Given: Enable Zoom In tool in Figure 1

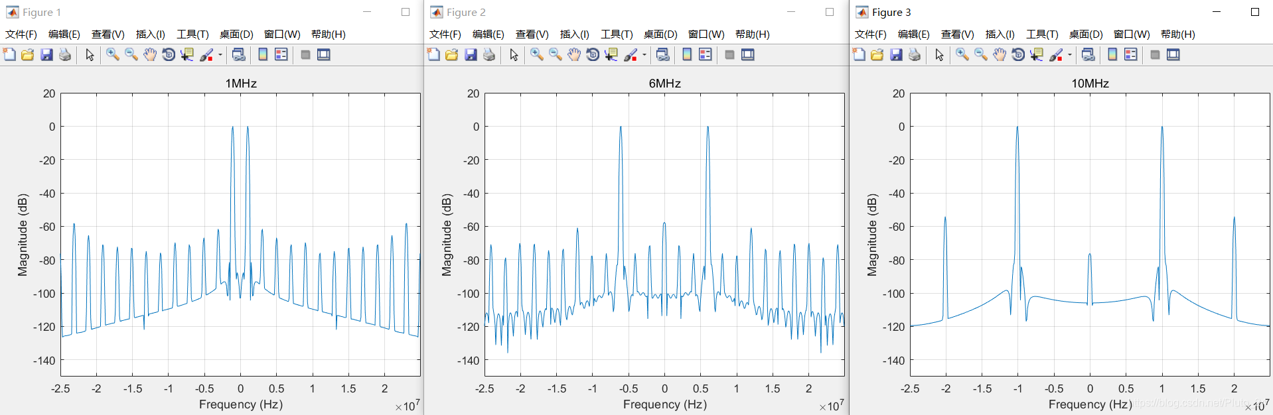Looking at the screenshot, I should [x=113, y=54].
